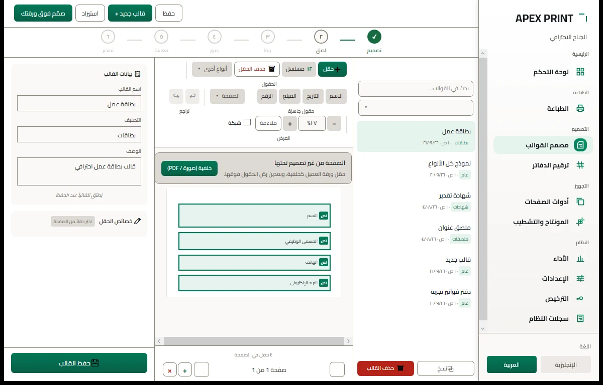Open the الصفحة dropdown
The height and width of the screenshot is (385, 603).
coord(228,96)
